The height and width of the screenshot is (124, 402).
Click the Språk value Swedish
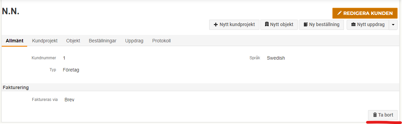click(276, 58)
